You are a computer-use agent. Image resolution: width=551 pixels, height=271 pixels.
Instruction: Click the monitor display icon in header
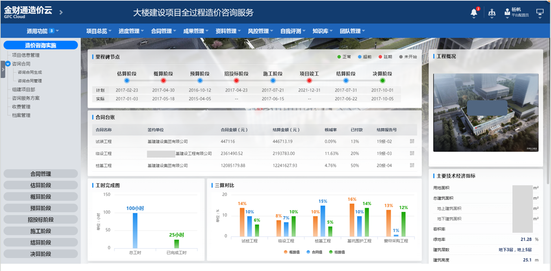point(540,13)
